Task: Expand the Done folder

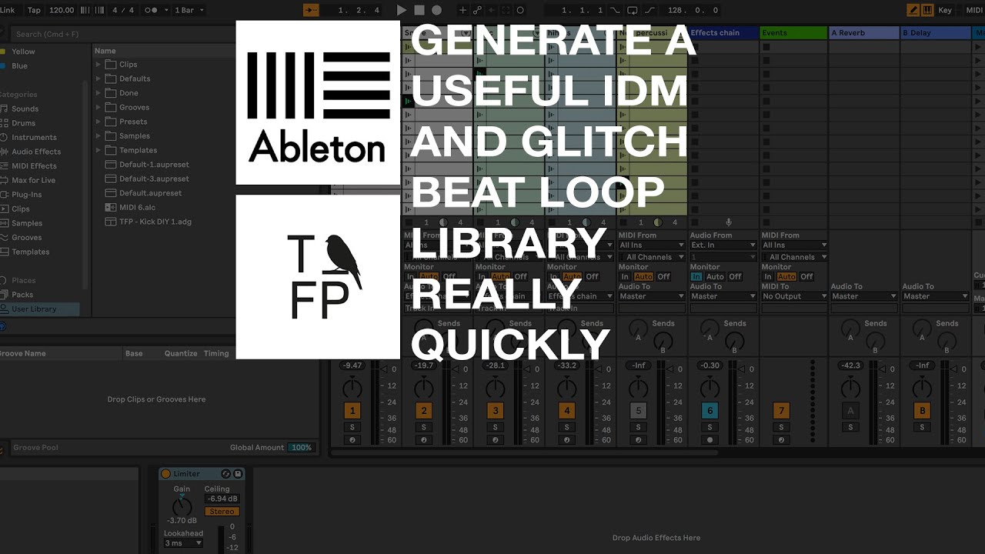Action: tap(98, 93)
